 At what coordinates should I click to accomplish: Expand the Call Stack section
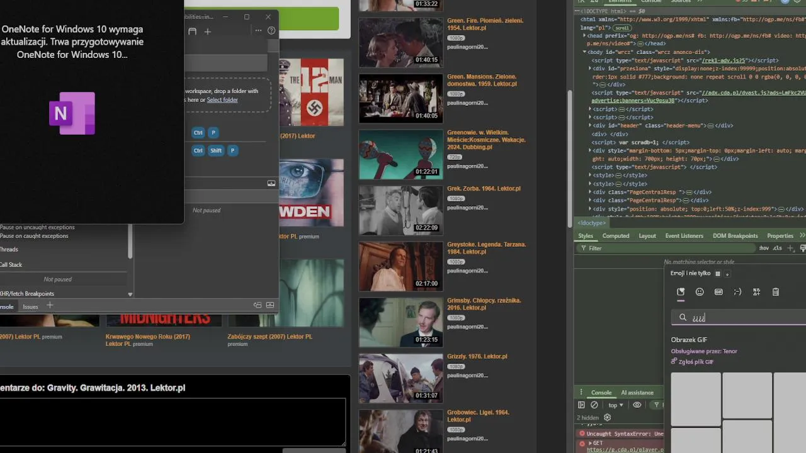(11, 264)
